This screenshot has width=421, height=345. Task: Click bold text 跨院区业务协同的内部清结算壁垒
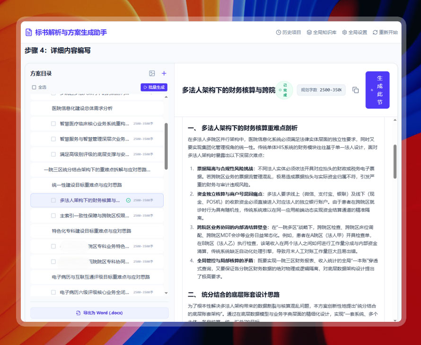tap(232, 227)
